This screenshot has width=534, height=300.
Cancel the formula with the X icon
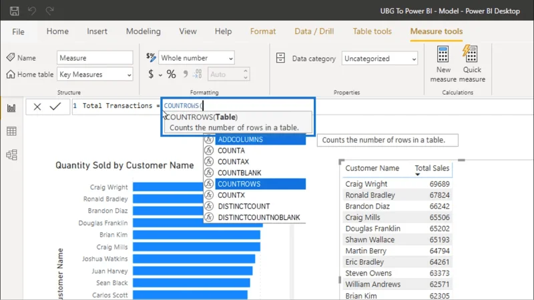[37, 107]
